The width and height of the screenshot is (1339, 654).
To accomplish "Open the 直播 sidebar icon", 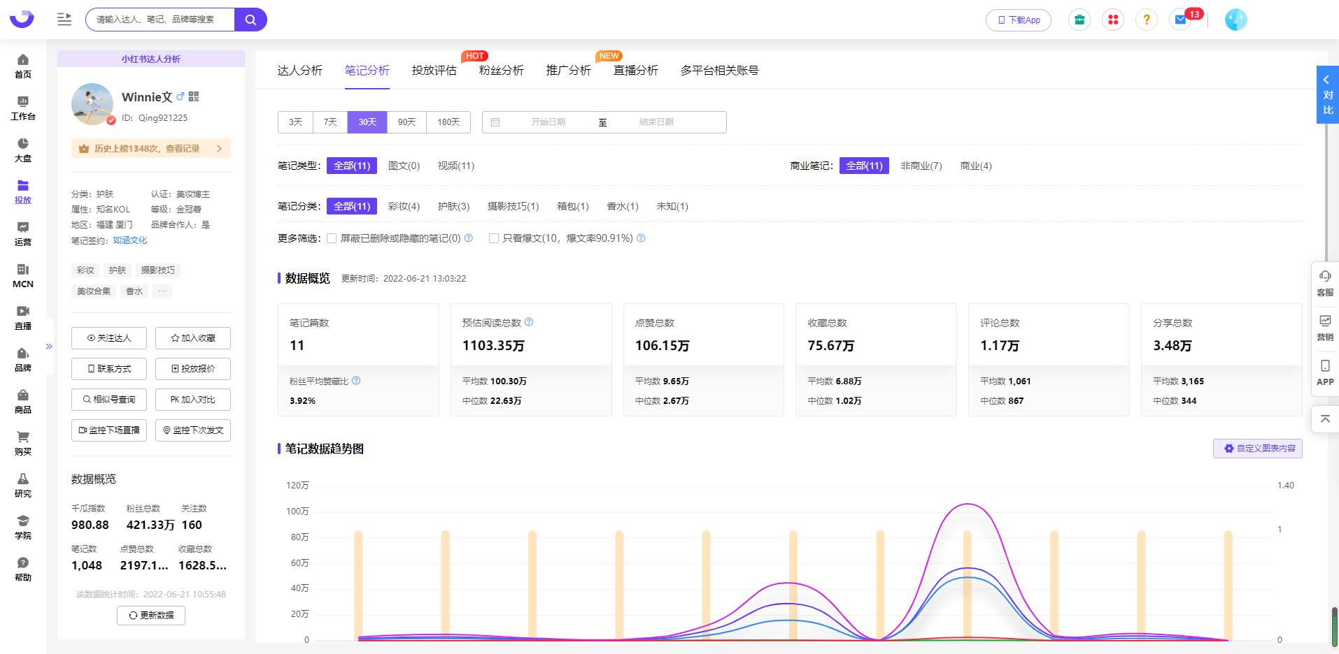I will (23, 318).
